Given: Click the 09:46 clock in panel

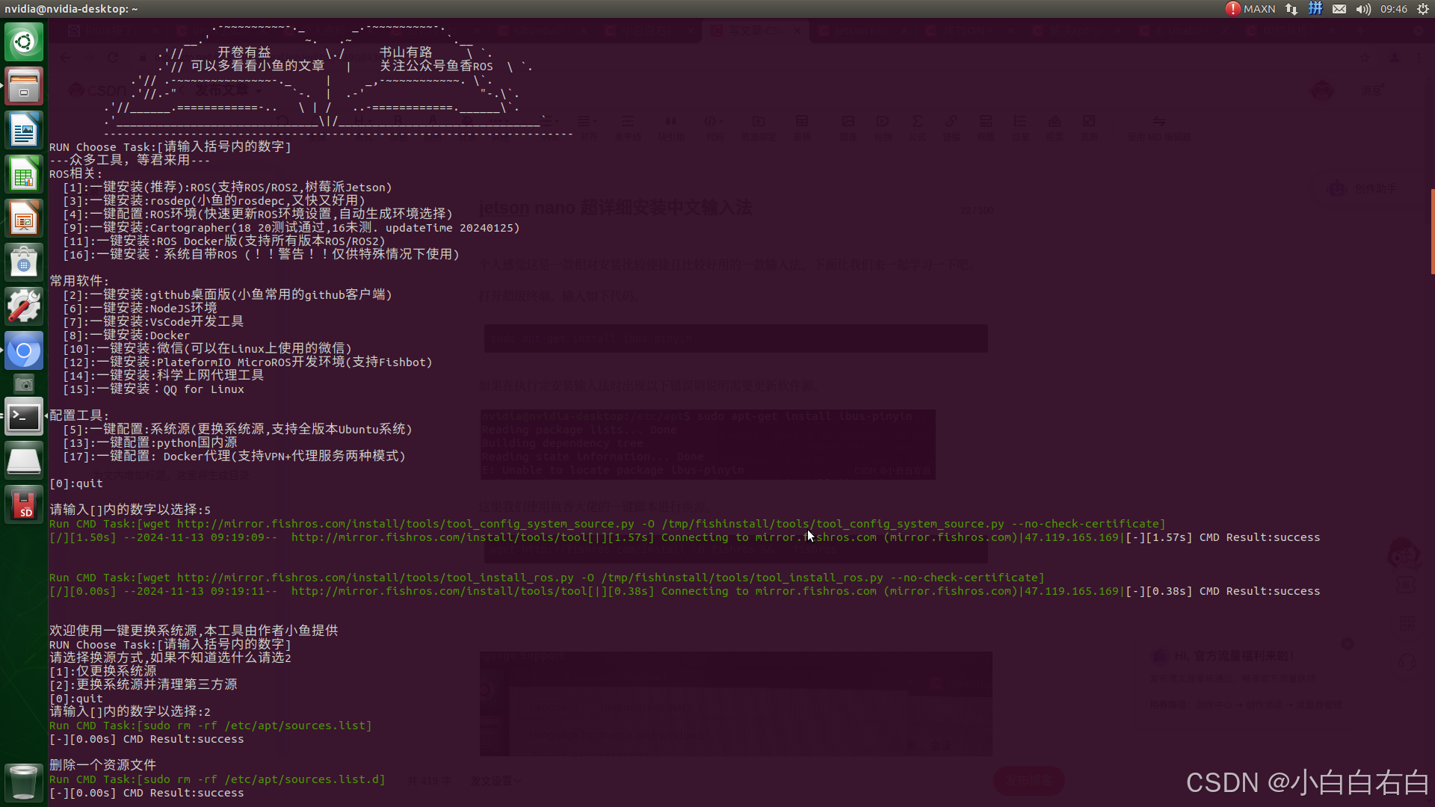Looking at the screenshot, I should (1394, 9).
